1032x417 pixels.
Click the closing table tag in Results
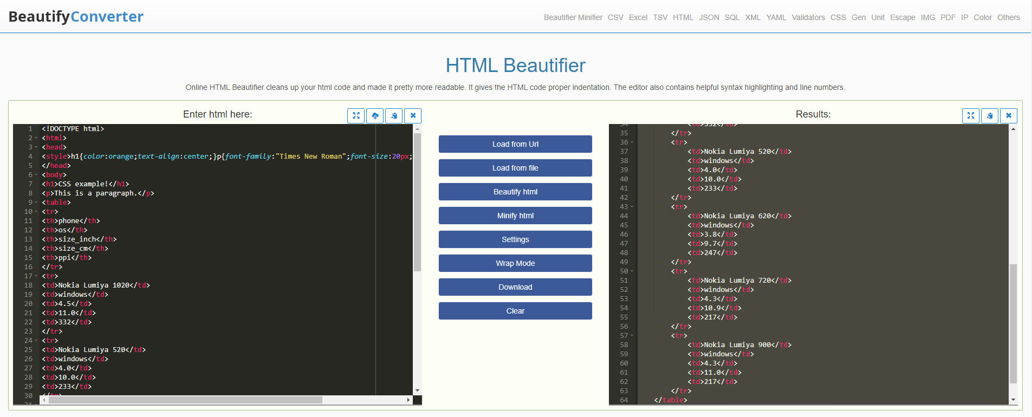click(x=671, y=400)
